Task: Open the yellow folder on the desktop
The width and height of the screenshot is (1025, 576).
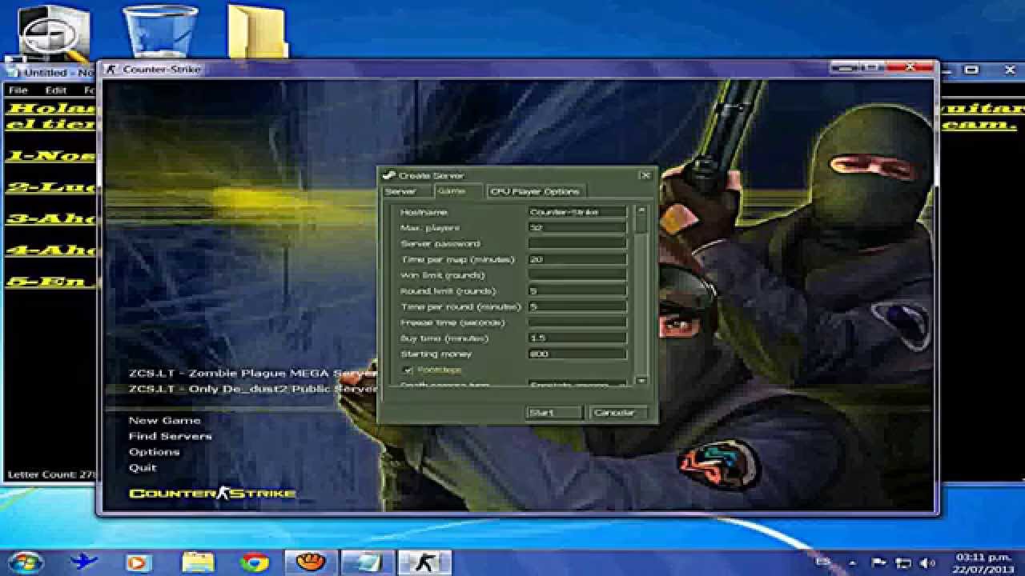Action: [x=256, y=32]
